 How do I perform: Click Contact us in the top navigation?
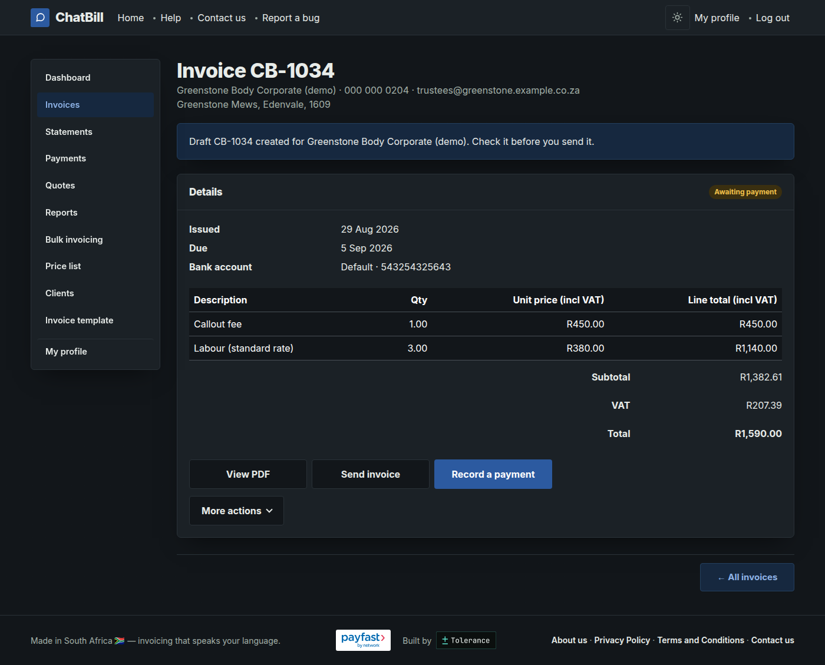pos(222,18)
